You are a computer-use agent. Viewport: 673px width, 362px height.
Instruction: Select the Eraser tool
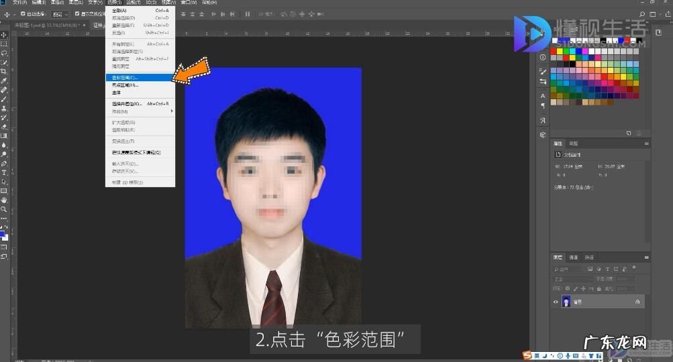click(4, 127)
